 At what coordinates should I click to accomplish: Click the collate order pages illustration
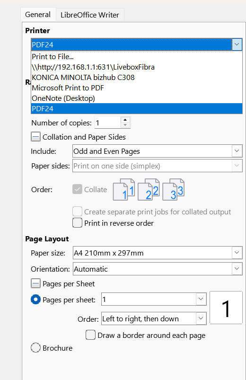coord(149,189)
